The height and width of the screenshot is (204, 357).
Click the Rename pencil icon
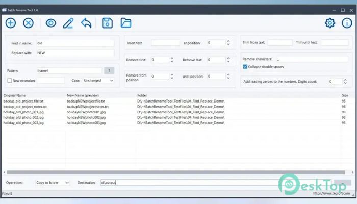pyautogui.click(x=68, y=23)
